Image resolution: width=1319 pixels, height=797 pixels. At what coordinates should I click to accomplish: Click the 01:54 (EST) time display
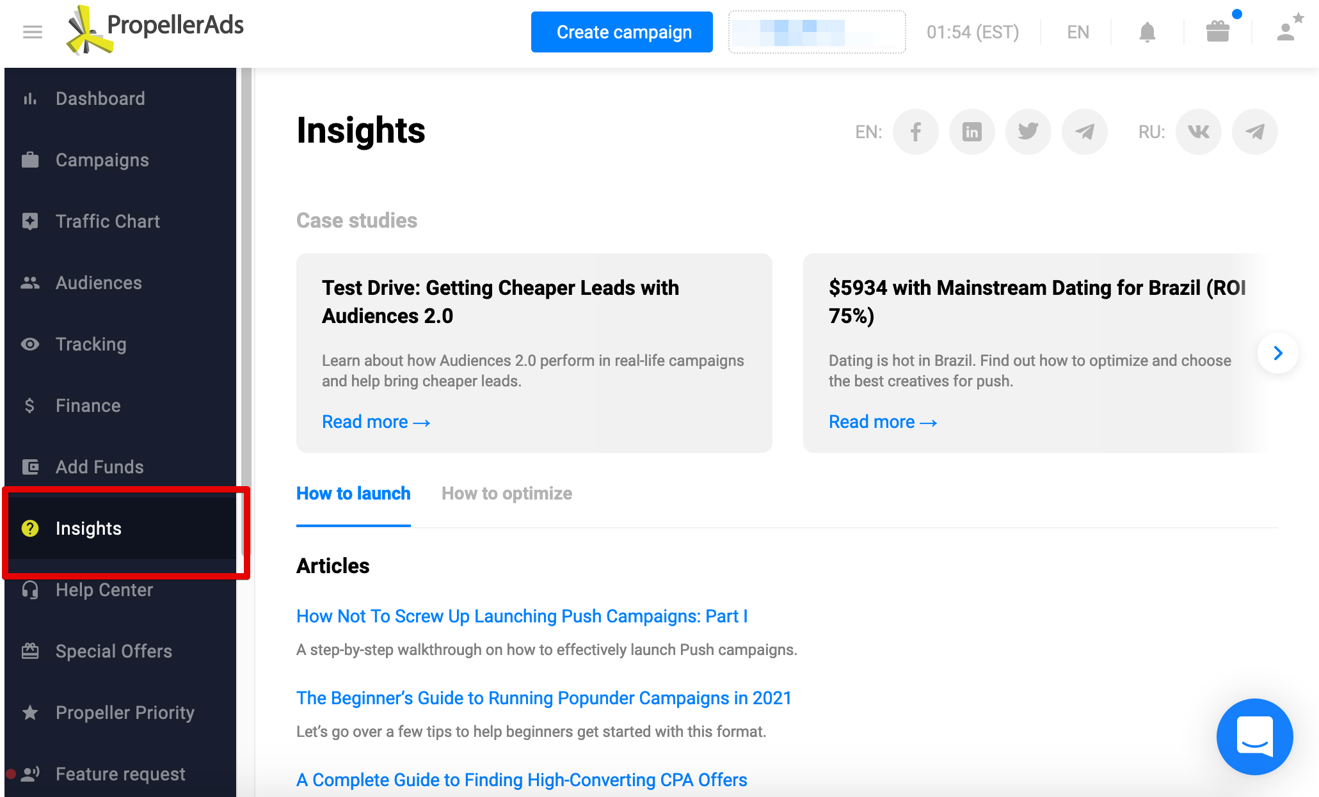click(x=973, y=32)
